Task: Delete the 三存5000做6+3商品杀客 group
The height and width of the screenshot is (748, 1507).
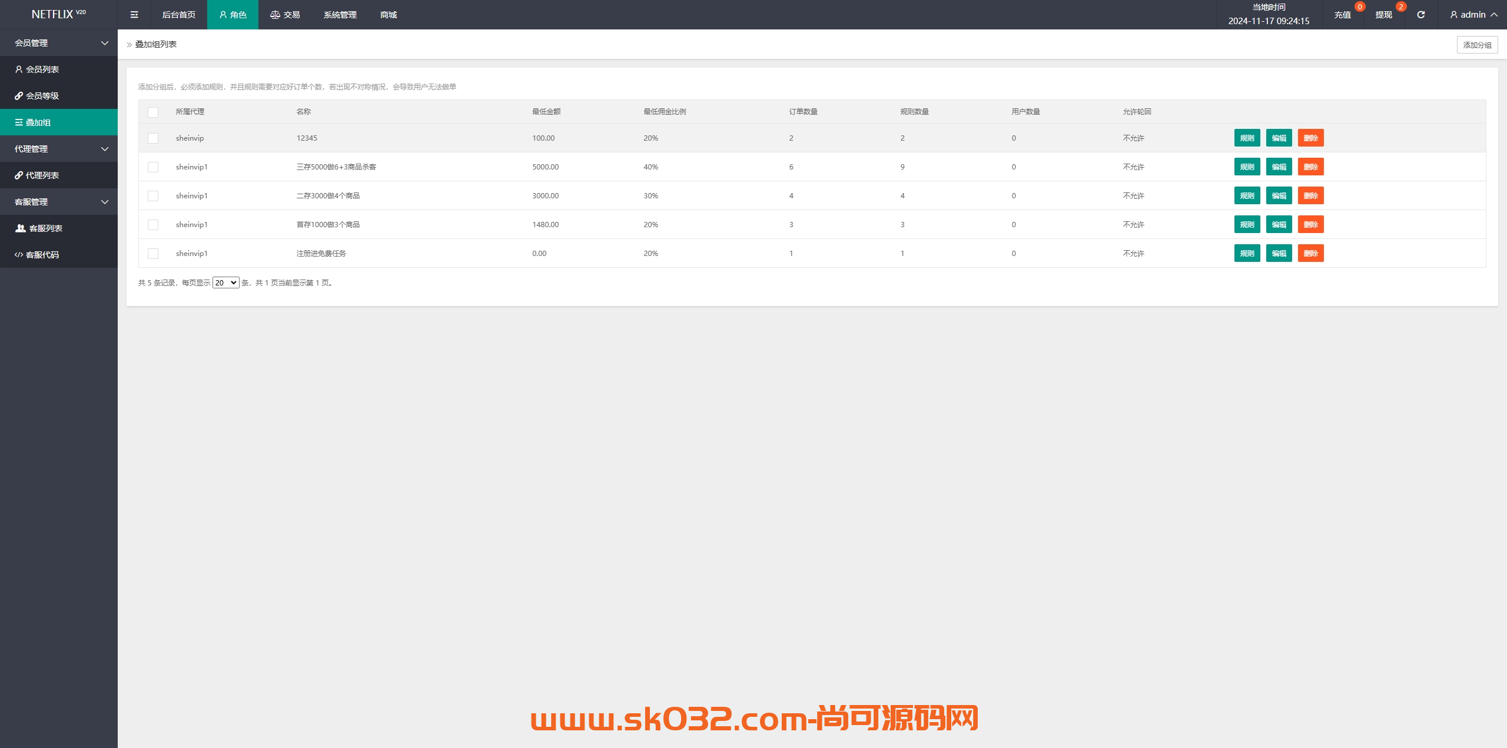Action: point(1310,167)
